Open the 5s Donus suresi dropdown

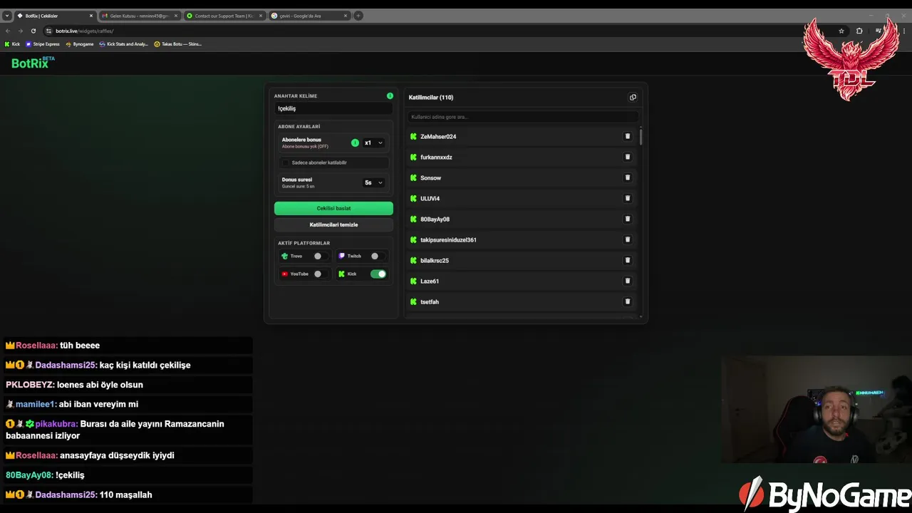pos(373,182)
